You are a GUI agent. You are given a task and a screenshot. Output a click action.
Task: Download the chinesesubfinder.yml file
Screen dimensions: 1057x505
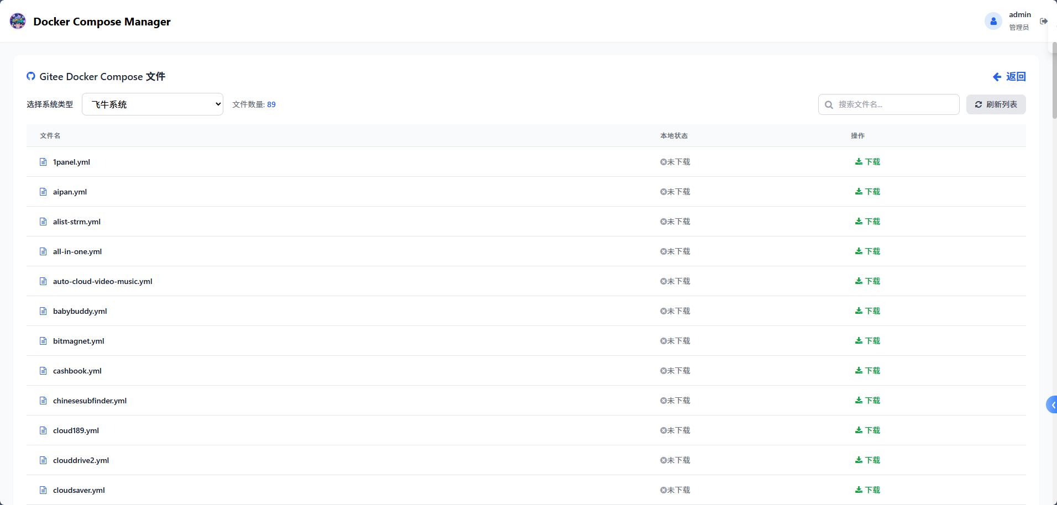click(x=867, y=401)
